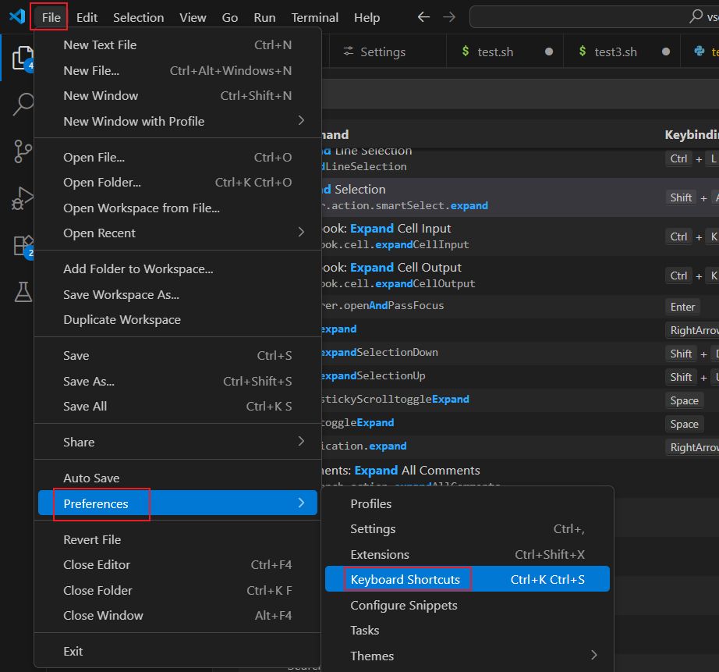Open the Search view icon
The image size is (719, 672).
tap(23, 105)
